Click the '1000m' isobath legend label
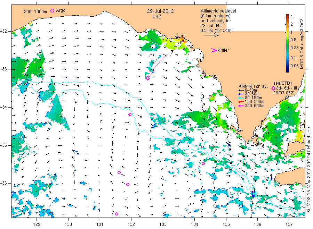This screenshot has width=313, height=229. click(x=41, y=11)
